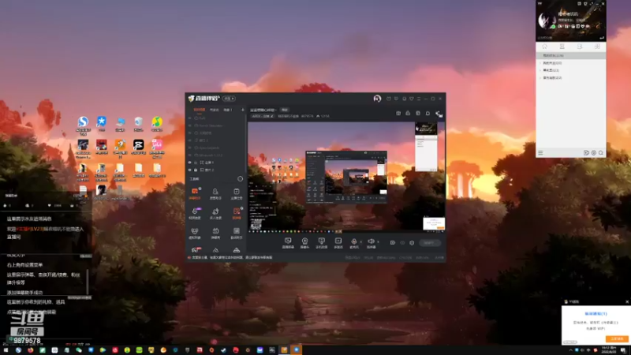Expand the third friend group in YY list
Screen dimensions: 631x355
click(x=540, y=70)
